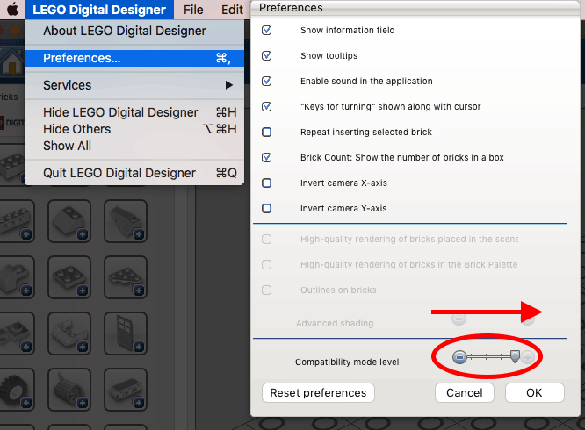Expand the Services submenu

[134, 85]
